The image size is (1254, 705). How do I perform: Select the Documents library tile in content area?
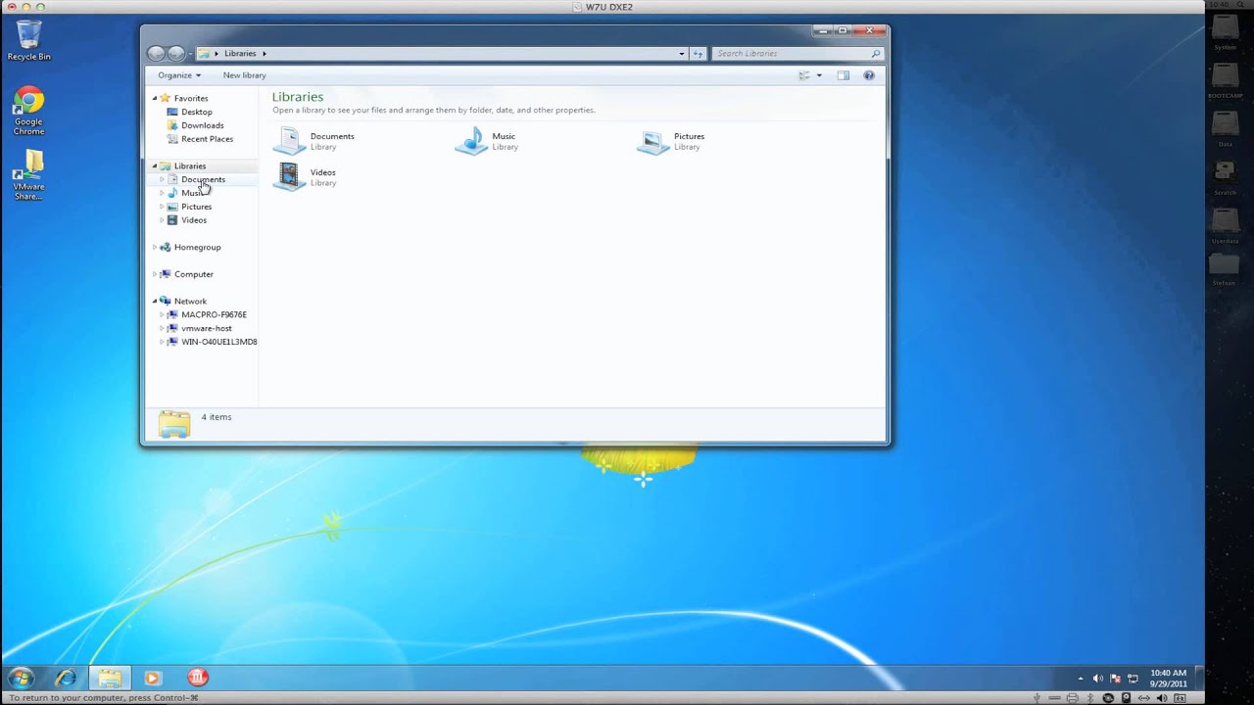coord(314,141)
